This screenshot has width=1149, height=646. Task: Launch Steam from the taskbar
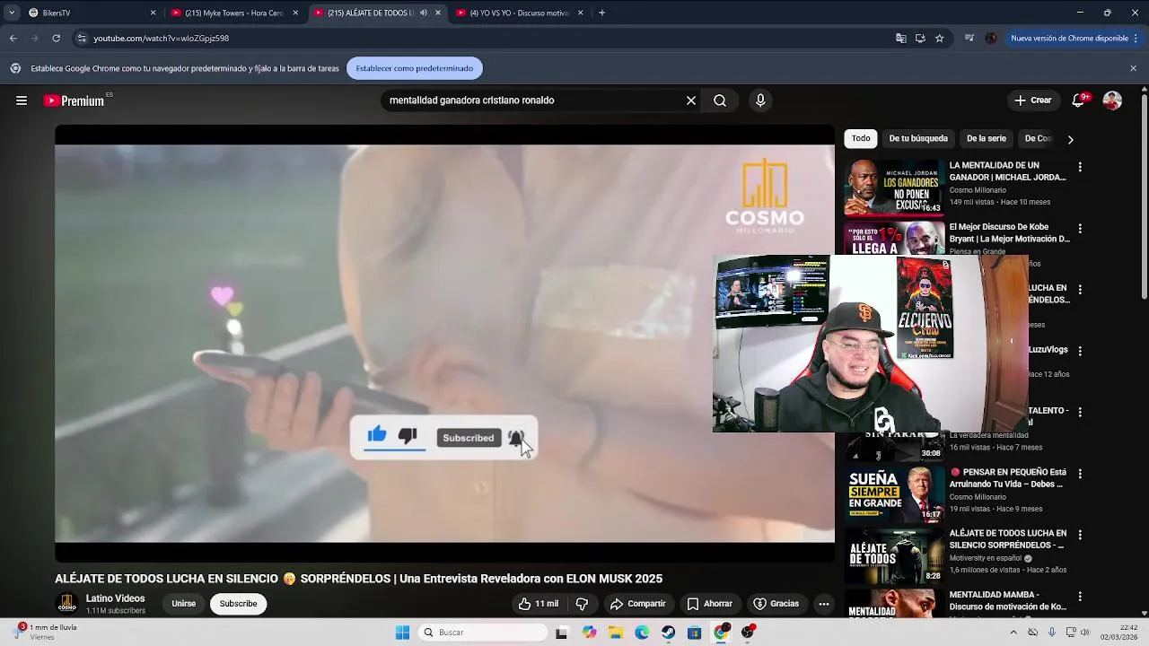tap(669, 633)
